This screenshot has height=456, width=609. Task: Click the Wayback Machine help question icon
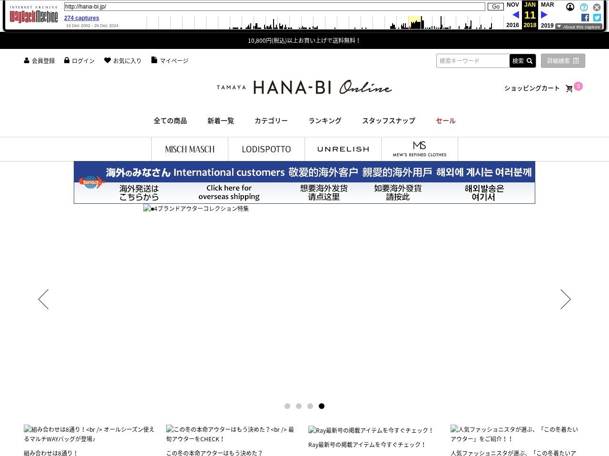tap(584, 7)
